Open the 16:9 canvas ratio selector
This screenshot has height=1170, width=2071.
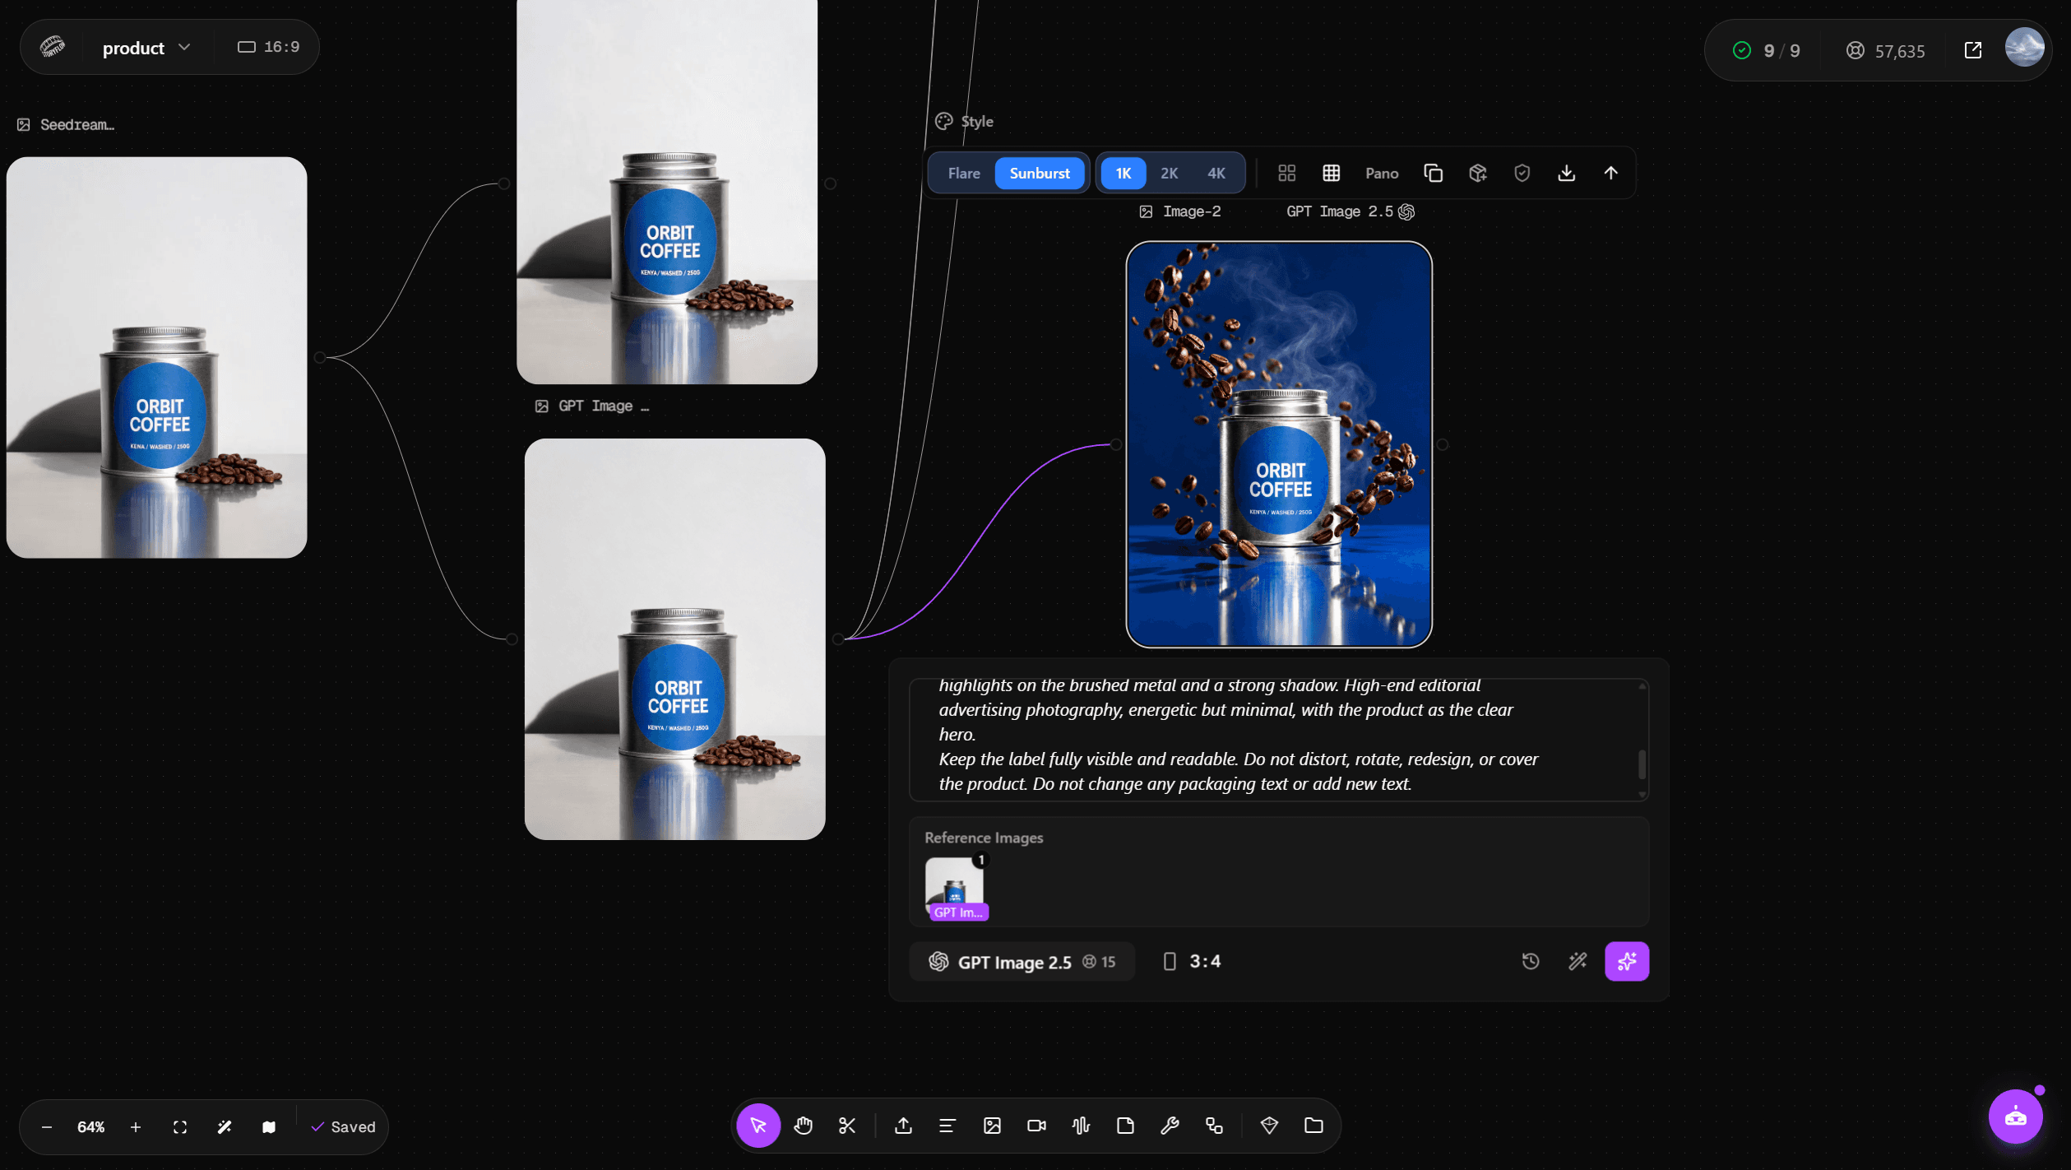tap(269, 47)
